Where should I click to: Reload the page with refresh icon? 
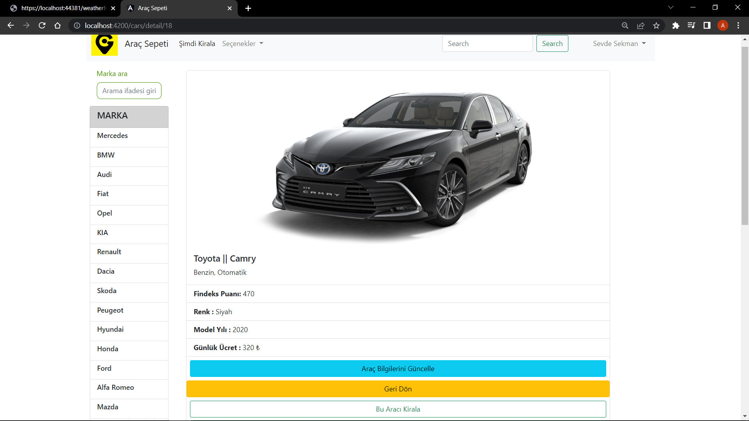[42, 26]
